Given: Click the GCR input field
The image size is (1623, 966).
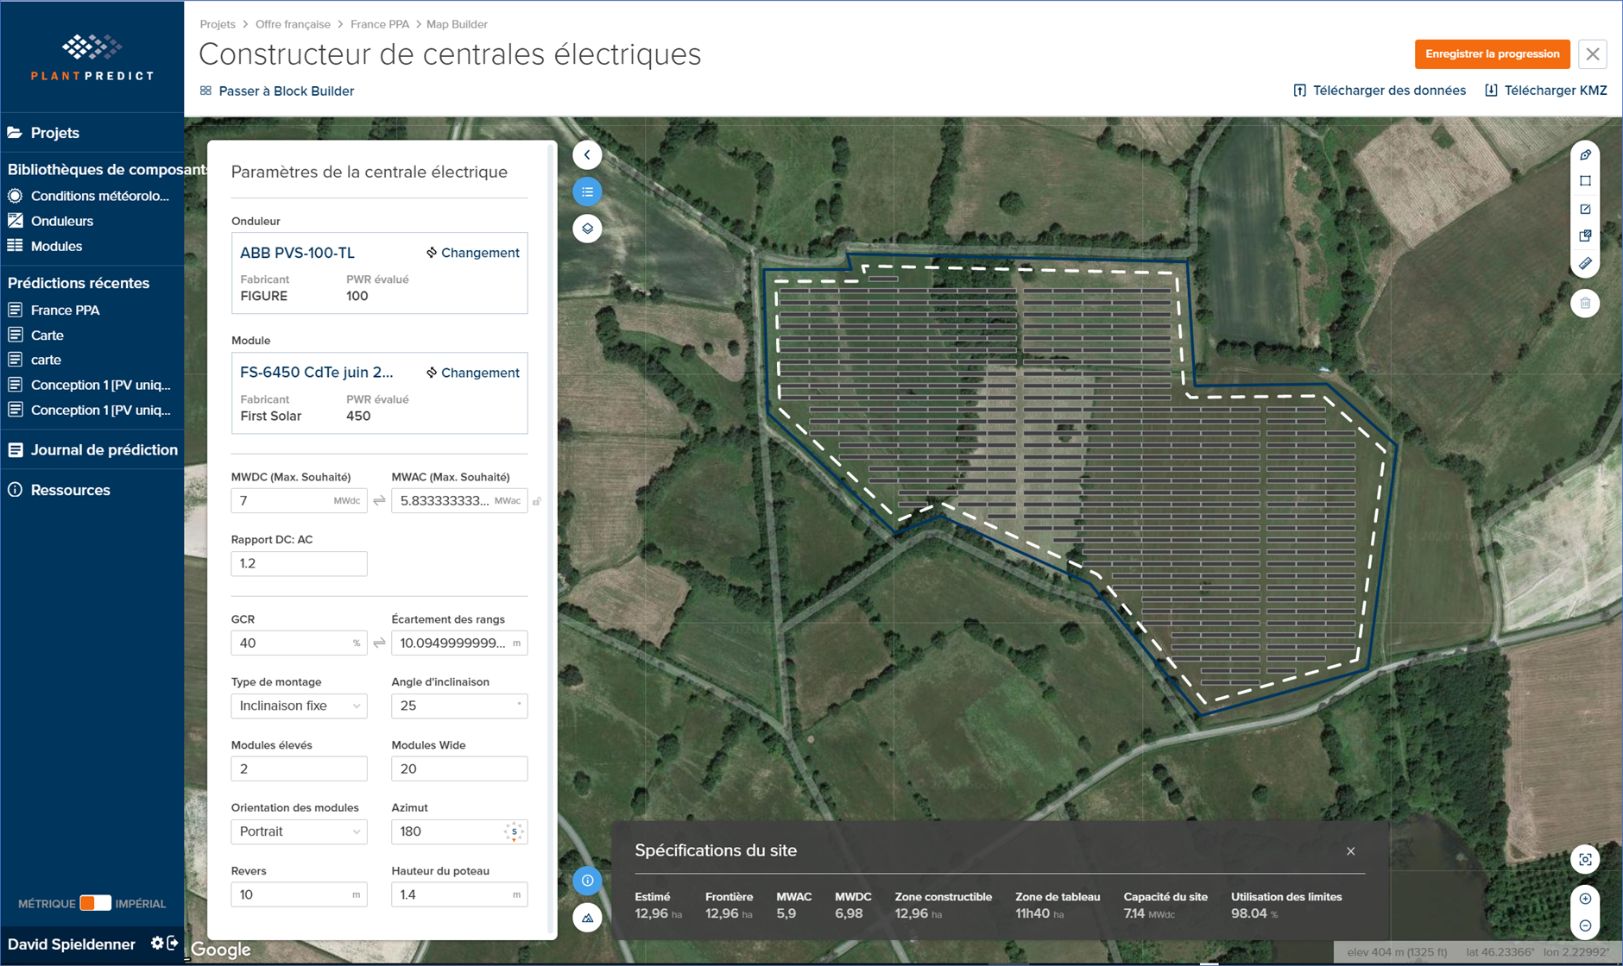Looking at the screenshot, I should click(x=292, y=643).
